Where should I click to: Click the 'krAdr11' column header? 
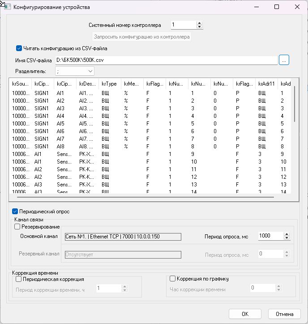click(266, 84)
